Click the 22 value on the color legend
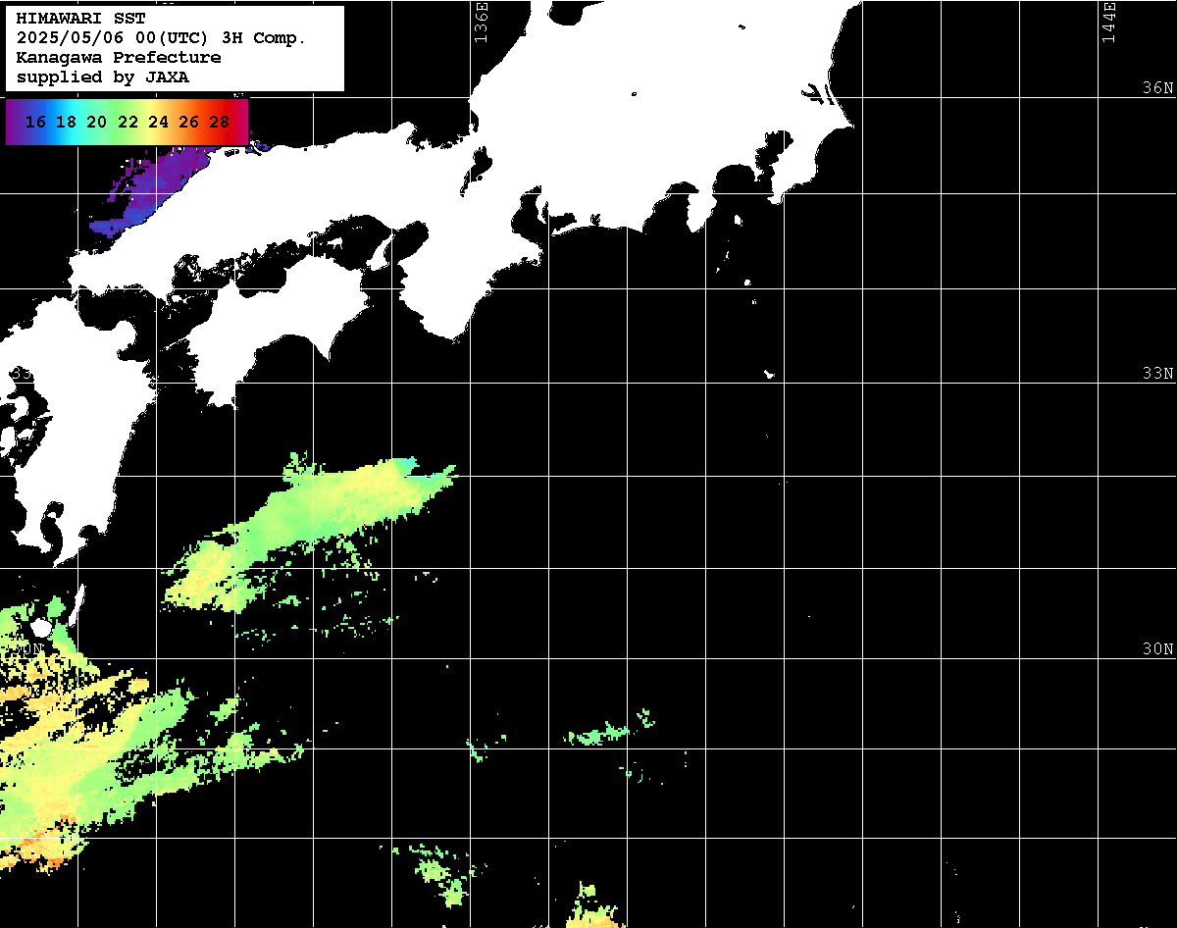 (128, 123)
